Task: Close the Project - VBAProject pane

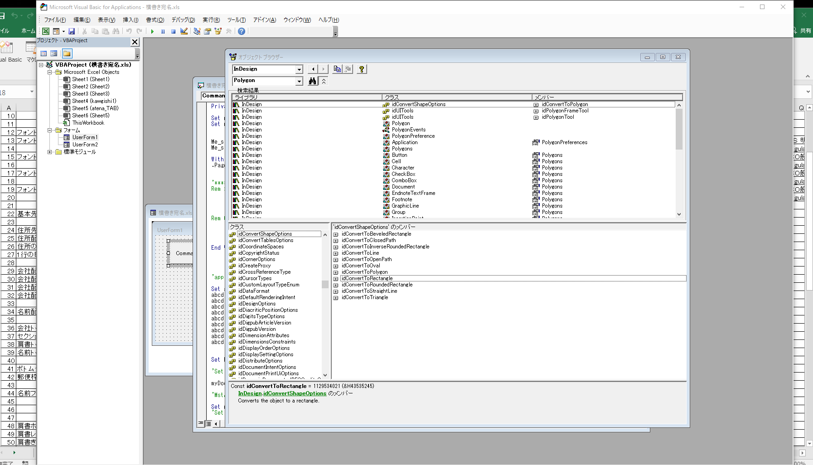Action: (x=135, y=42)
